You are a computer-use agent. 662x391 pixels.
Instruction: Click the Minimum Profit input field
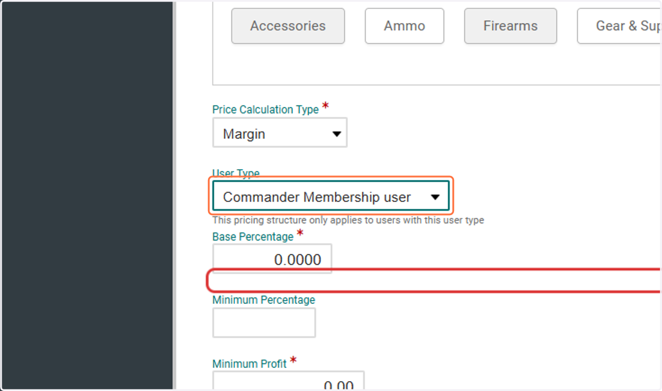tap(289, 381)
